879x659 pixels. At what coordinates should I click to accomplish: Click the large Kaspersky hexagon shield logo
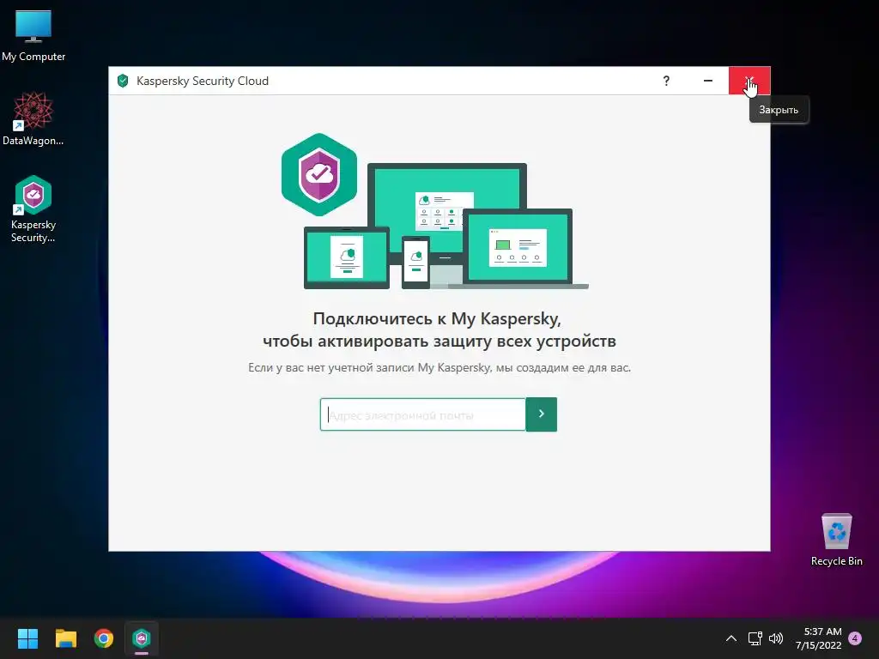319,174
